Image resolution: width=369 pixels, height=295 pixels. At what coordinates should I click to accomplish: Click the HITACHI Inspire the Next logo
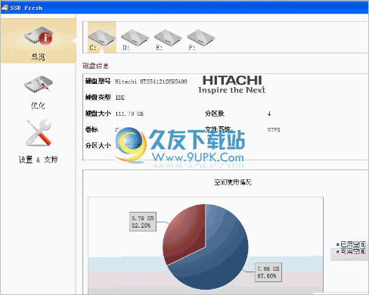[x=231, y=85]
